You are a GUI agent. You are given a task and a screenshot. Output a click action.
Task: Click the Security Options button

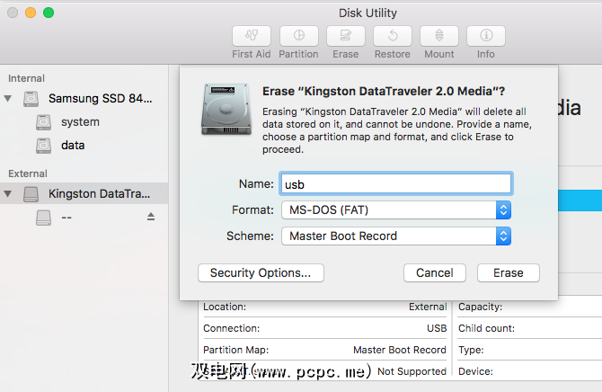tap(261, 272)
